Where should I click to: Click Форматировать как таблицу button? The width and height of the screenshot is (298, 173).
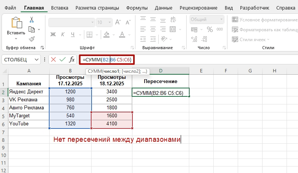pos(264,30)
